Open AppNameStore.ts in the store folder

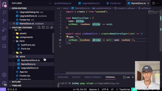31,60
